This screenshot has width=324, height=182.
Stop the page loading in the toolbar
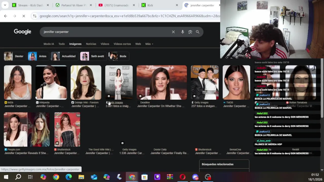click(x=24, y=16)
